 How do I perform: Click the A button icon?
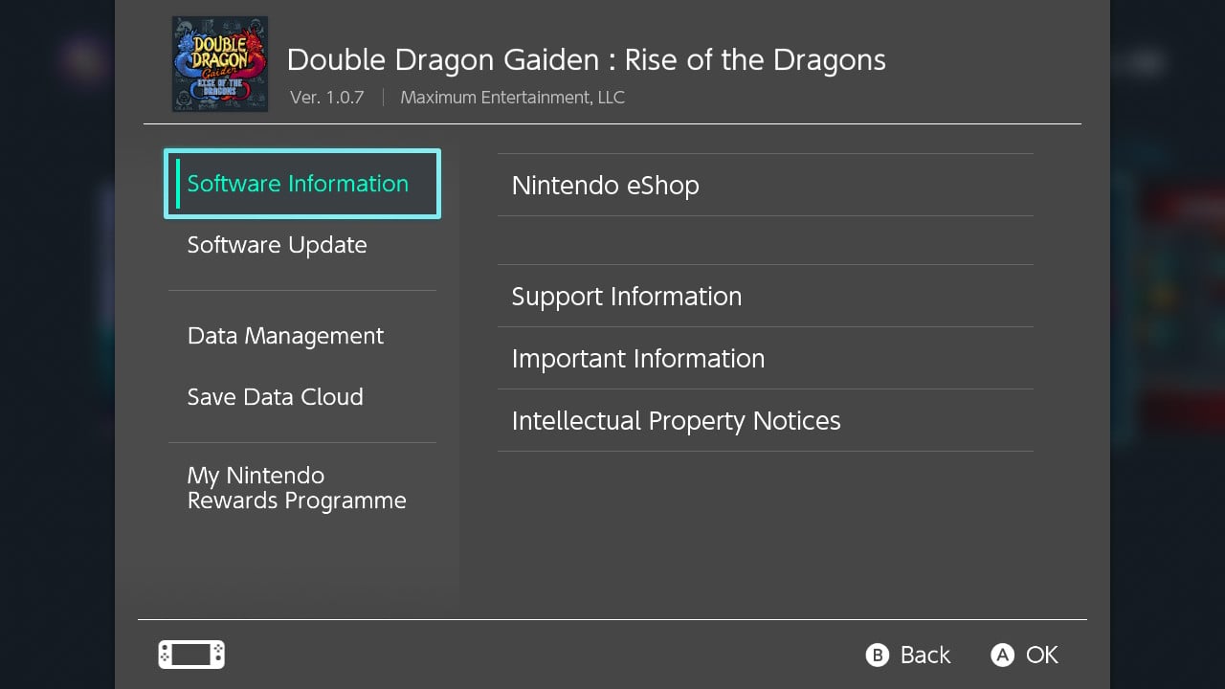tap(1002, 655)
